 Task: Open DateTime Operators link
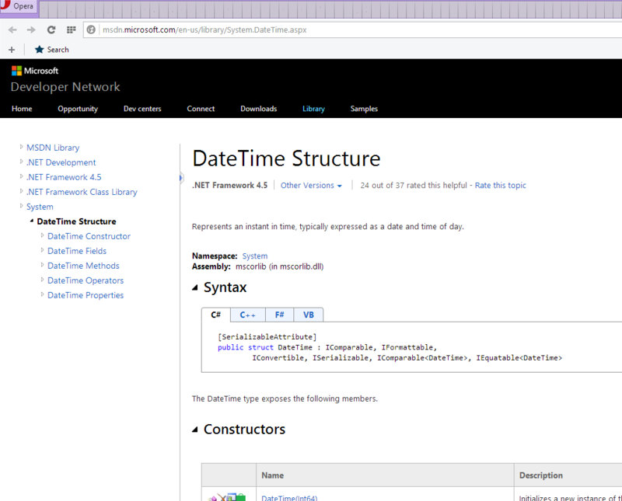tap(86, 280)
